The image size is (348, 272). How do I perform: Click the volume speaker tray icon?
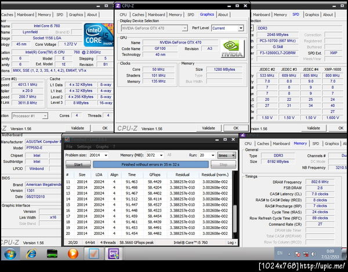click(x=314, y=254)
